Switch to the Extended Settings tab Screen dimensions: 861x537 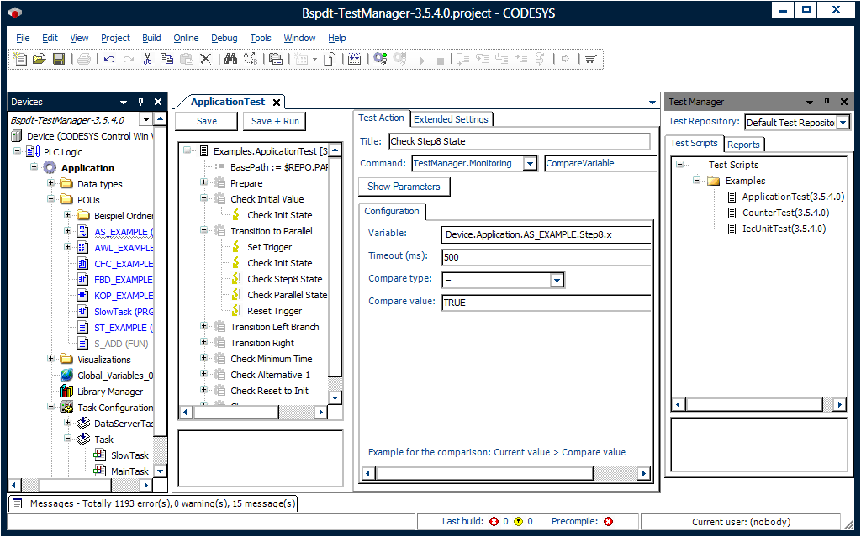click(451, 119)
